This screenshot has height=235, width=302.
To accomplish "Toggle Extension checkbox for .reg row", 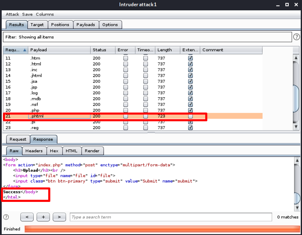I will point(191,127).
